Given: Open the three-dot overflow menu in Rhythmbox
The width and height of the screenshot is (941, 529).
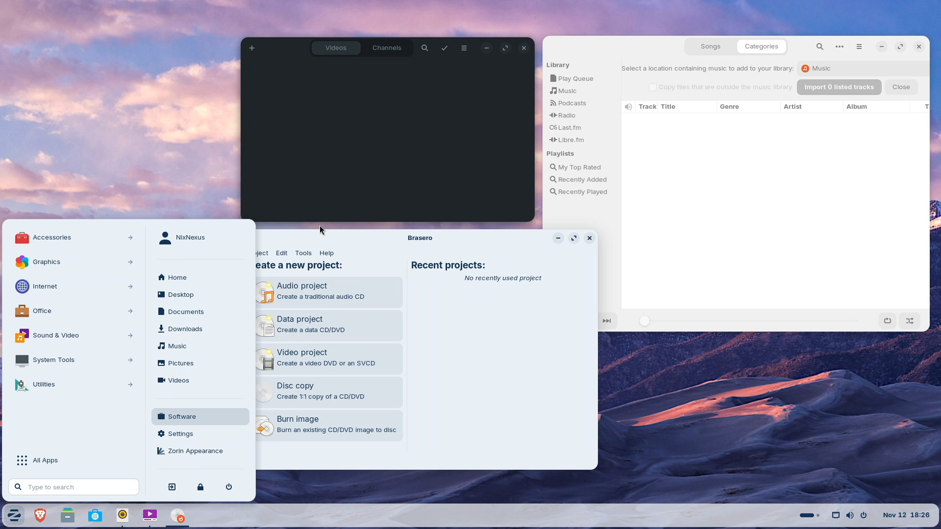Looking at the screenshot, I should click(x=839, y=47).
